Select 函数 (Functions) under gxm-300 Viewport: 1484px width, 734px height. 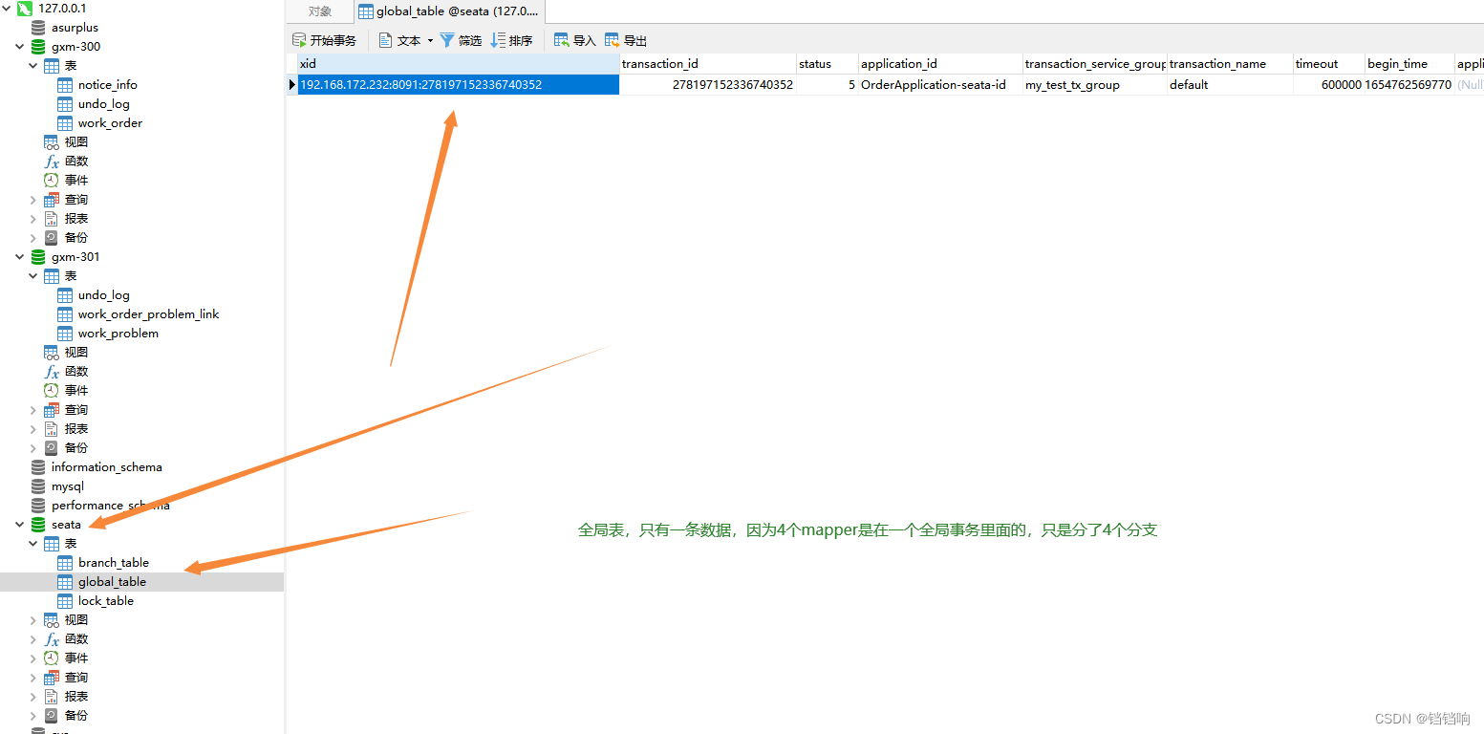[75, 161]
